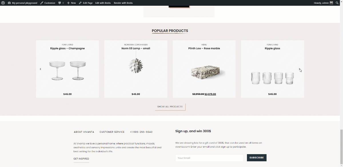
Task: Click Edit Page in admin bar
Action: tap(86, 3)
